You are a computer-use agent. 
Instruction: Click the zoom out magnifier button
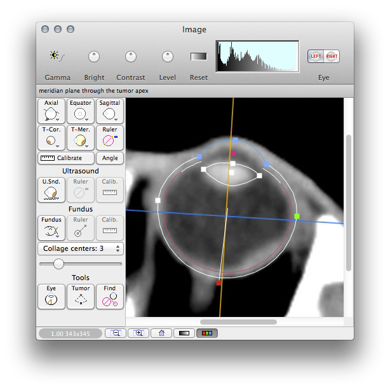(116, 333)
